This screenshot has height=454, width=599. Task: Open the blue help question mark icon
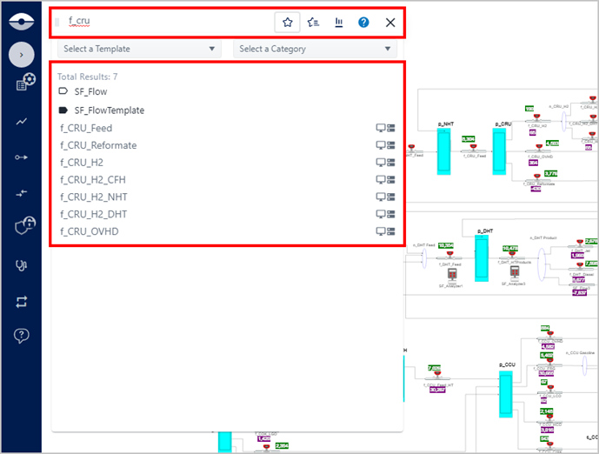tap(364, 23)
